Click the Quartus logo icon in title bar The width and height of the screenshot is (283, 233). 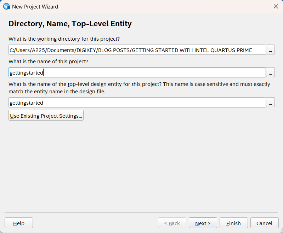point(6,6)
